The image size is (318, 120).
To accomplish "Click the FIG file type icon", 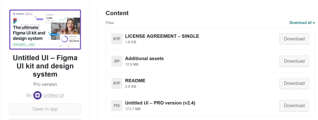I will click(x=117, y=105).
